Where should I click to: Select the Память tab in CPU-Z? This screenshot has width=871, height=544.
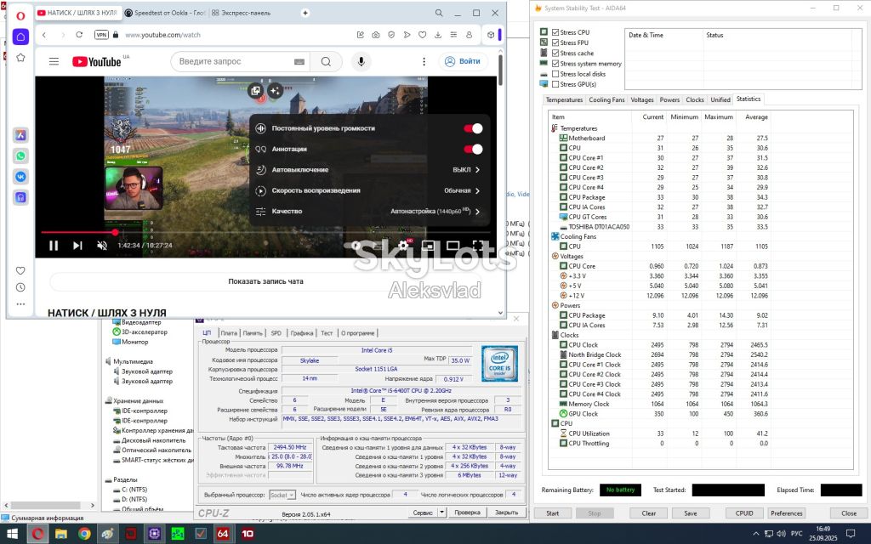click(252, 333)
